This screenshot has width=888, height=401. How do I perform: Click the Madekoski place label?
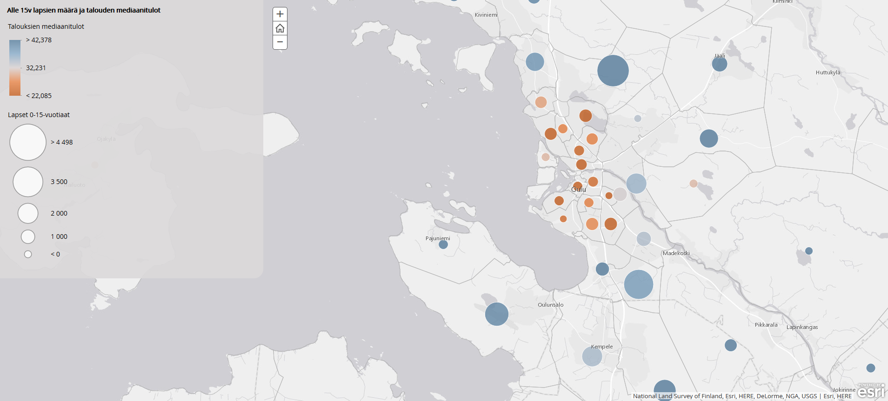click(676, 253)
